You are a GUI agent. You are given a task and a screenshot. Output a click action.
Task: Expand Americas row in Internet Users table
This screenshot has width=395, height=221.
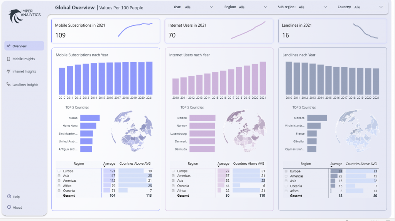click(173, 176)
